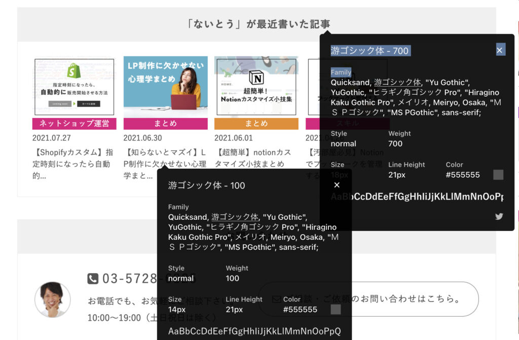Click the smiling profile avatar photo
This screenshot has height=340, width=519.
coord(53,299)
